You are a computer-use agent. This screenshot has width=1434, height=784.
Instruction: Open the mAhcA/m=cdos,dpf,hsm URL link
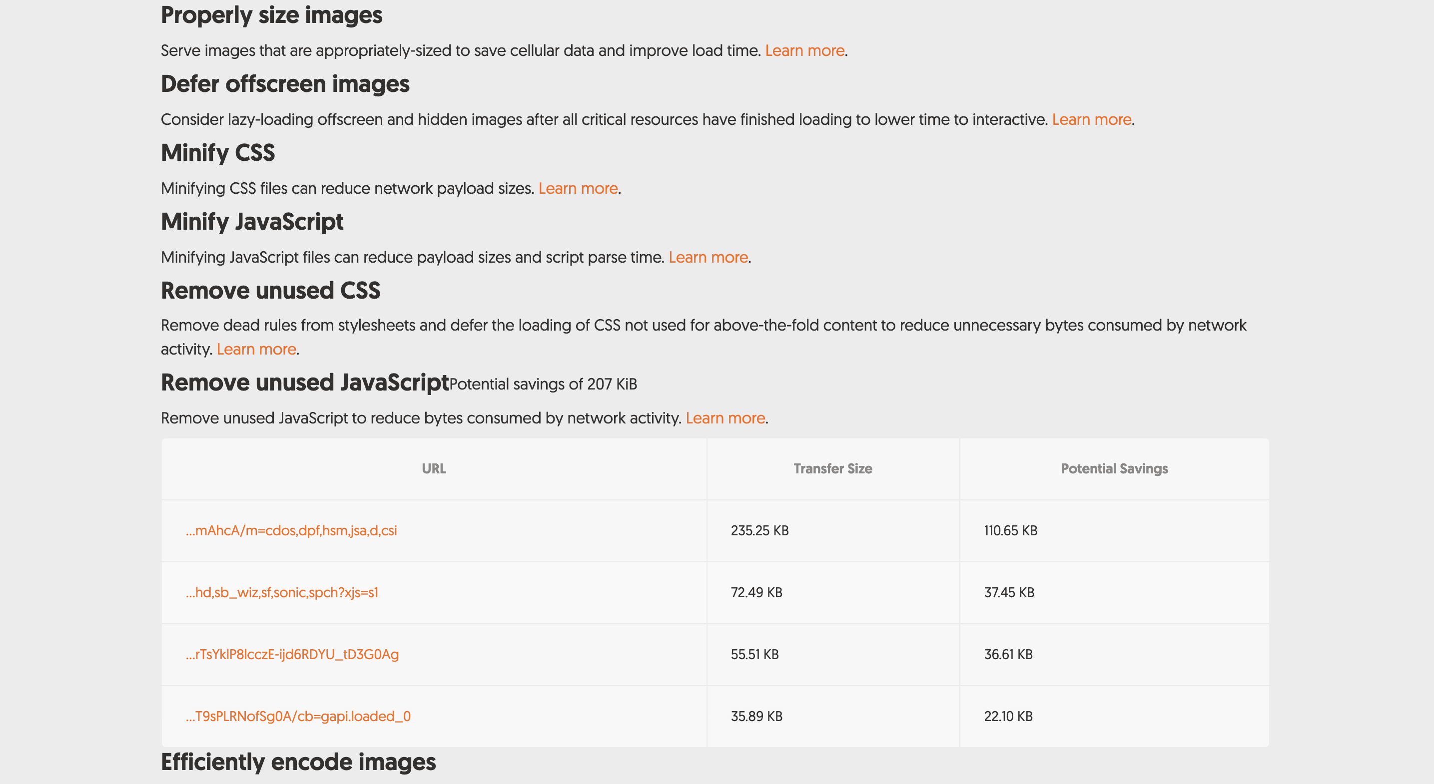click(x=291, y=531)
